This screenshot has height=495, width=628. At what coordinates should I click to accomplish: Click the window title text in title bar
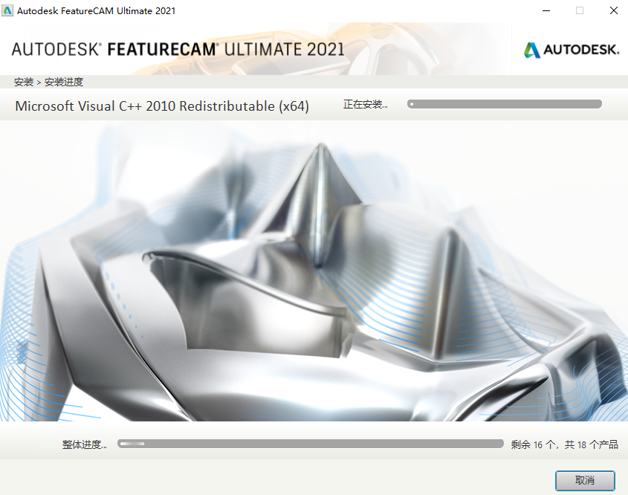click(x=96, y=11)
